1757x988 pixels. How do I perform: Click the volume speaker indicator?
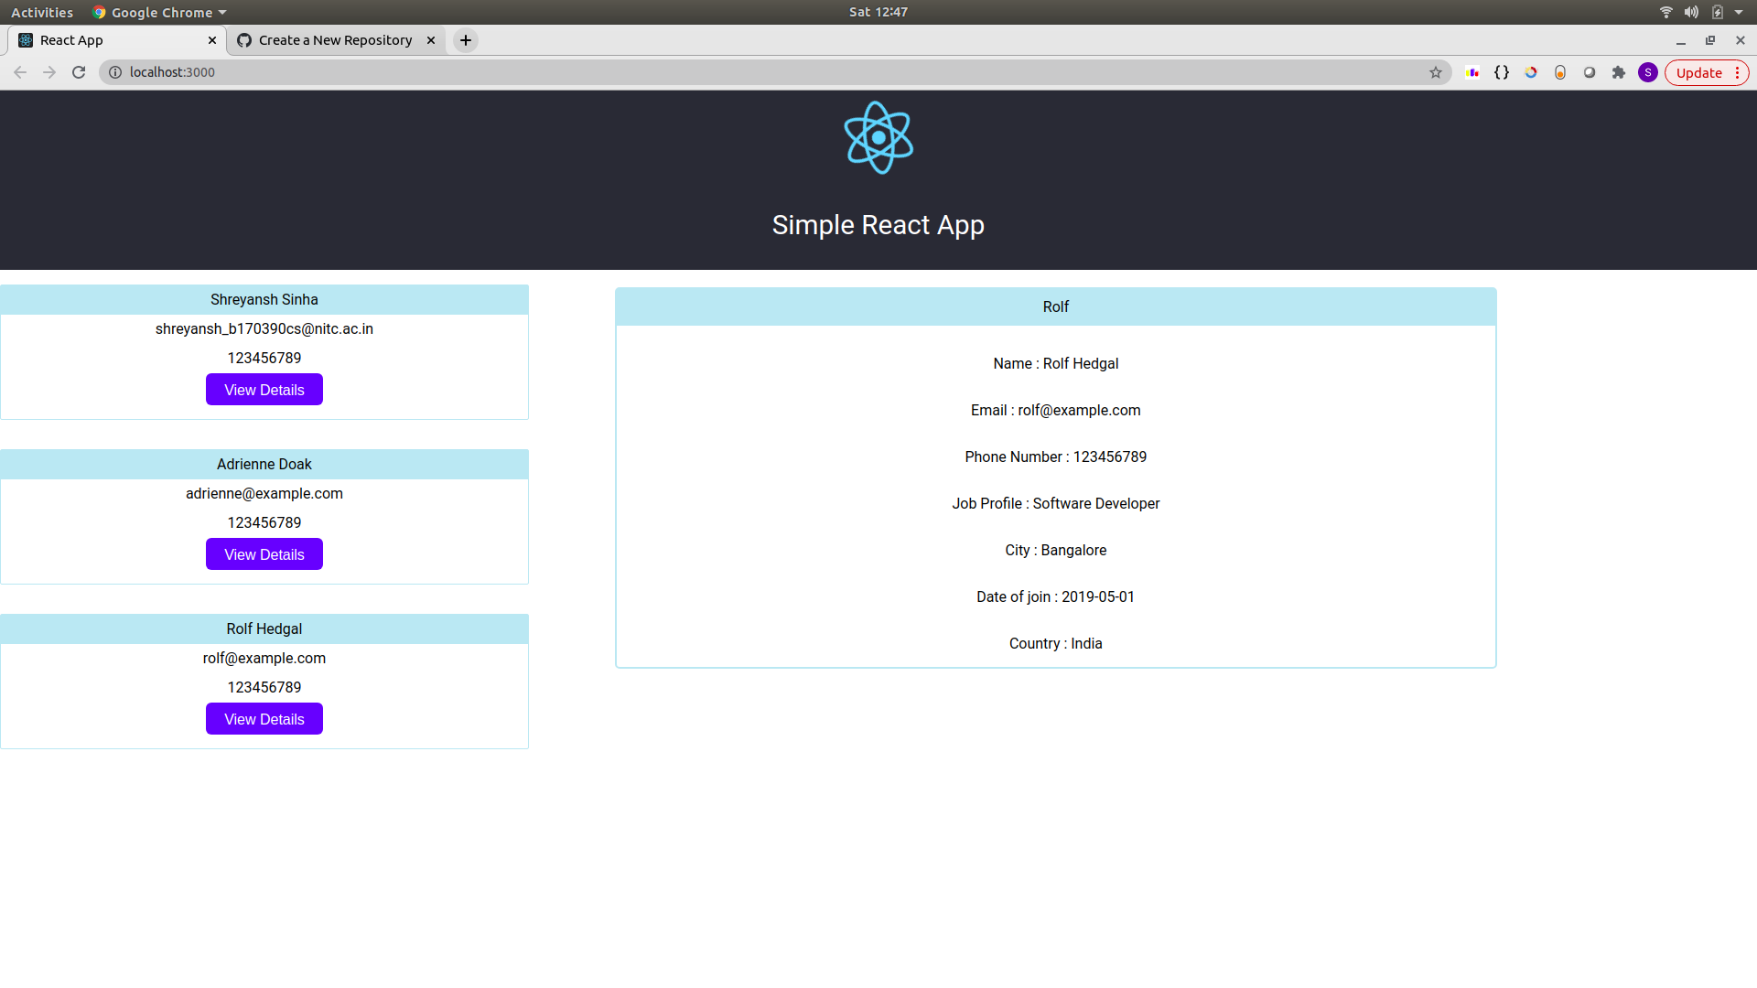pos(1691,12)
